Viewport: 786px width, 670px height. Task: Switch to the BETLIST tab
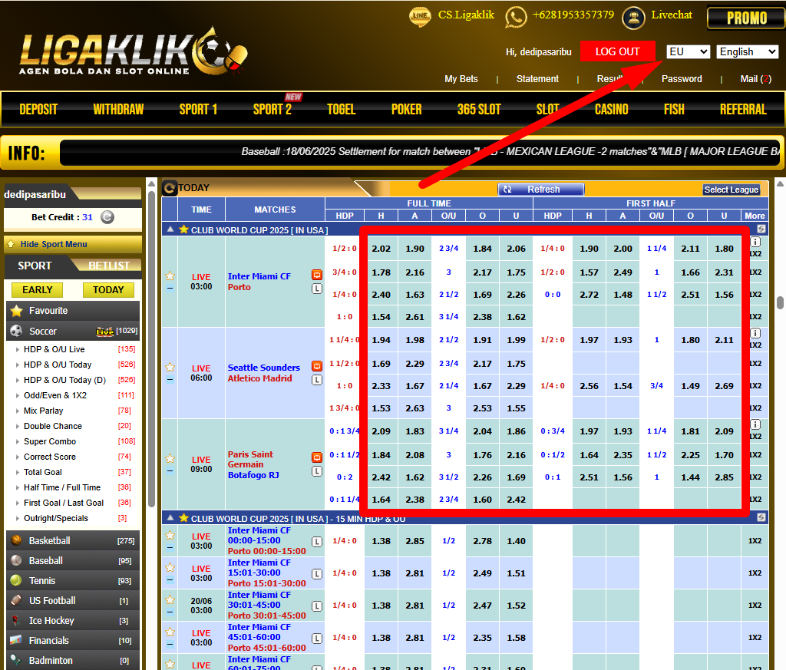click(x=109, y=266)
